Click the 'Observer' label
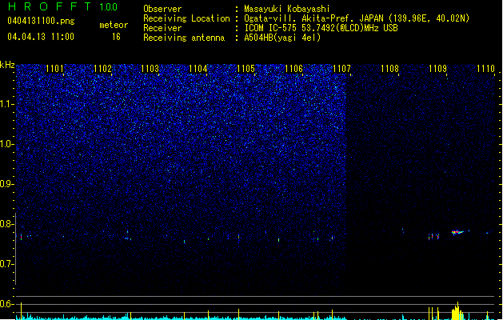The image size is (503, 320). pos(162,9)
